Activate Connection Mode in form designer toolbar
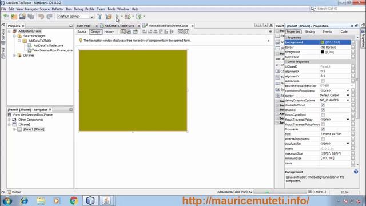This screenshot has width=366, height=206. pyautogui.click(x=129, y=32)
